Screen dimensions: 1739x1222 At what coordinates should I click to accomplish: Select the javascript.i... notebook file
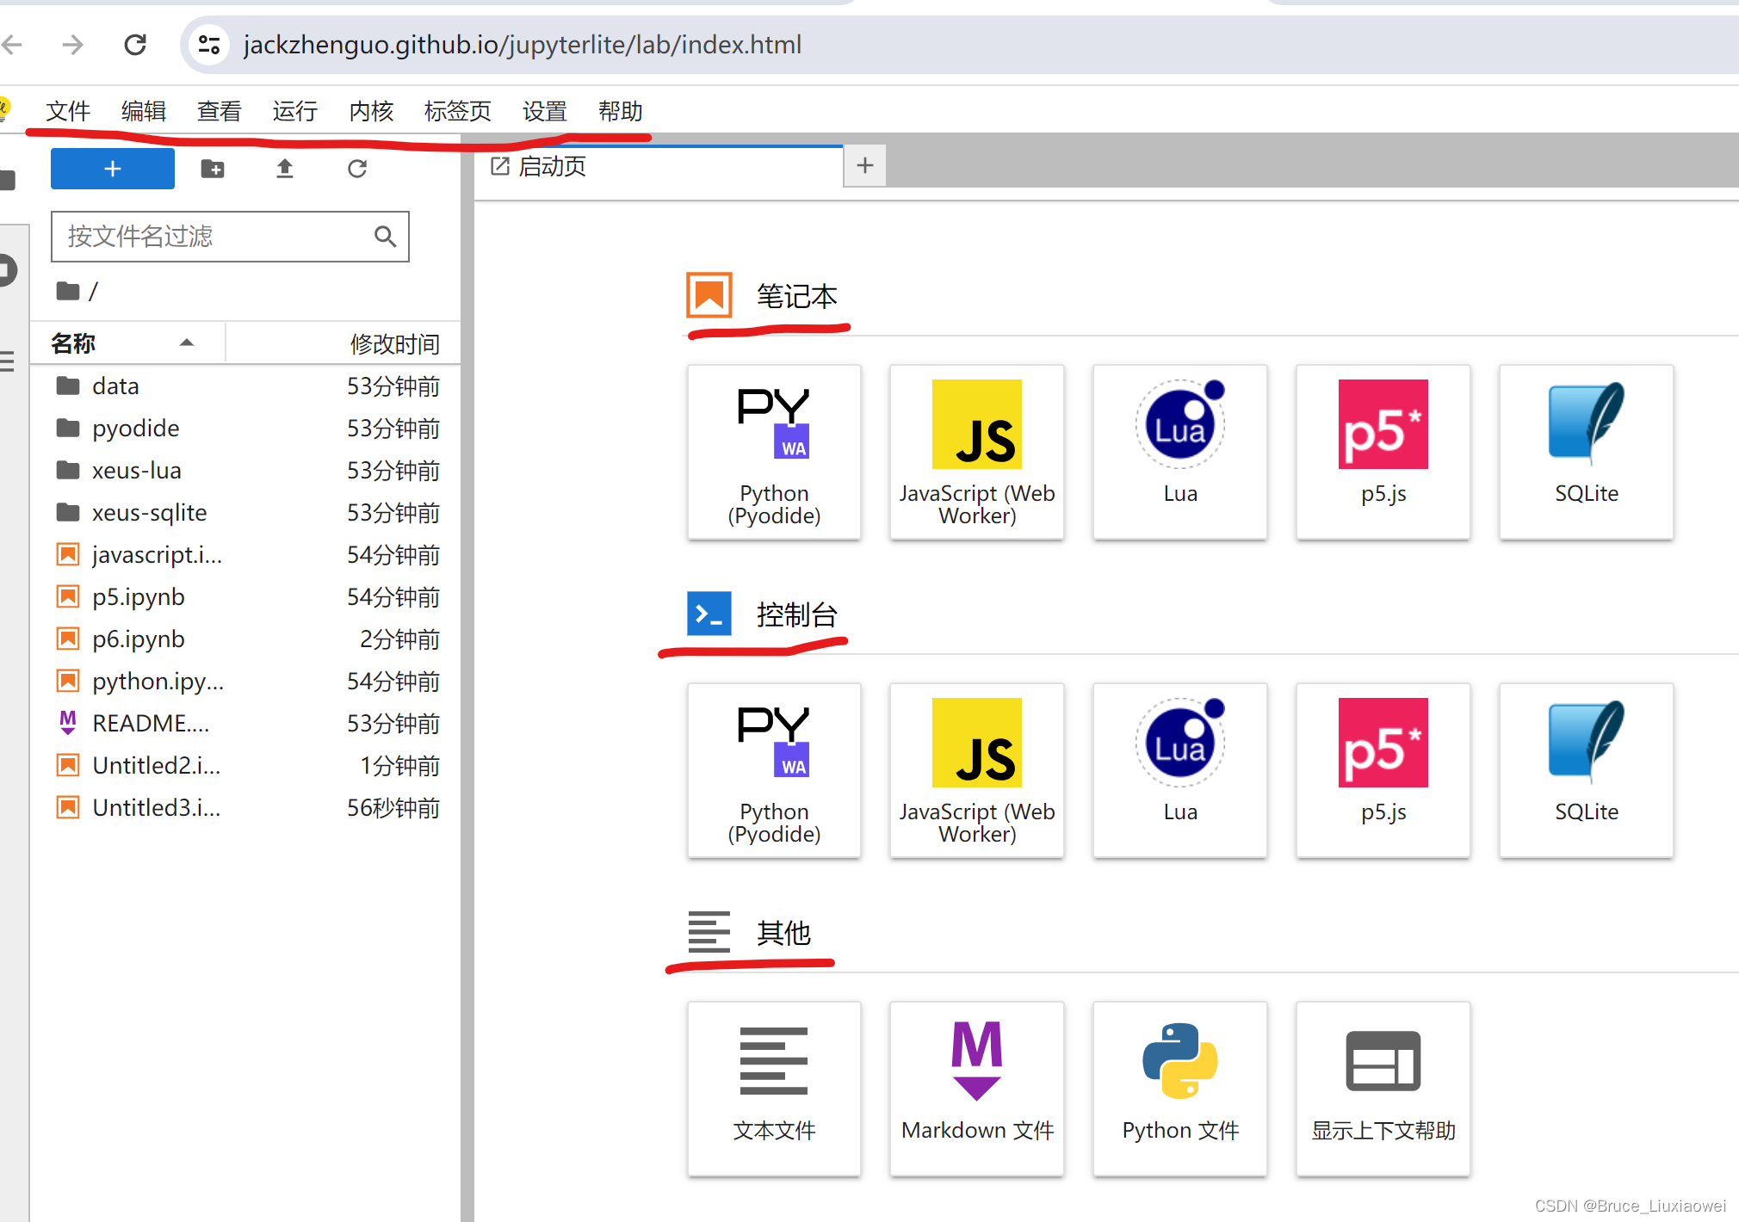(x=245, y=554)
